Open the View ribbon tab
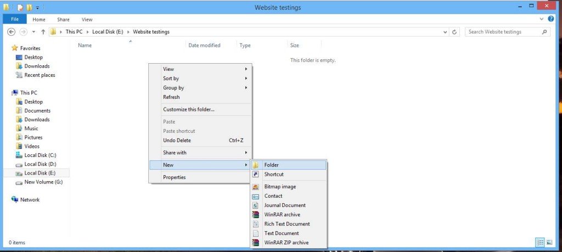This screenshot has height=252, width=562. point(87,19)
